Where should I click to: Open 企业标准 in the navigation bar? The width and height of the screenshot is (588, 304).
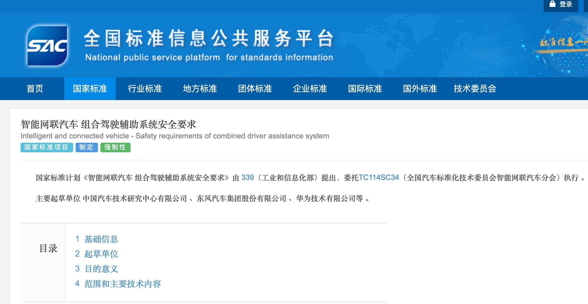(x=310, y=89)
